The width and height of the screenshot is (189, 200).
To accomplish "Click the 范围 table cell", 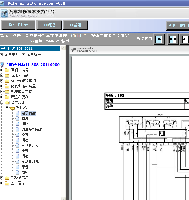I will coord(144,101).
